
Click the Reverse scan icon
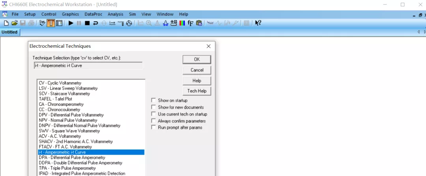point(95,23)
